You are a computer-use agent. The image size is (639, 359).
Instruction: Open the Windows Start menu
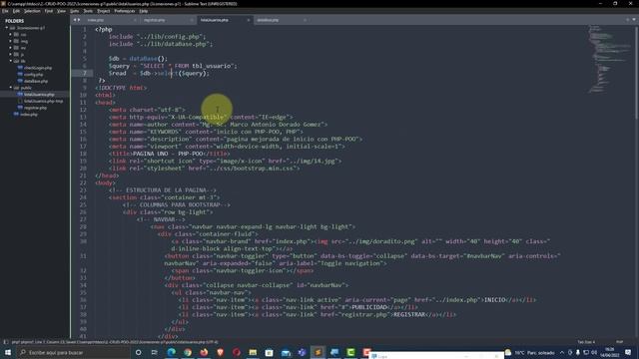tap(8, 352)
